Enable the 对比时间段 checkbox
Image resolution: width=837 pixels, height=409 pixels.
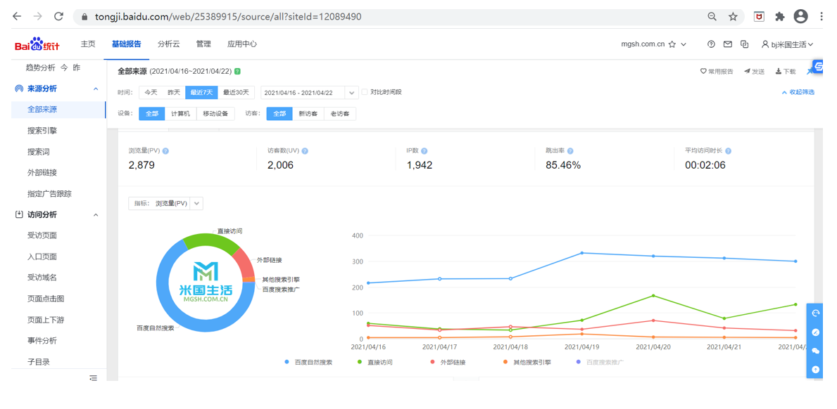click(365, 93)
